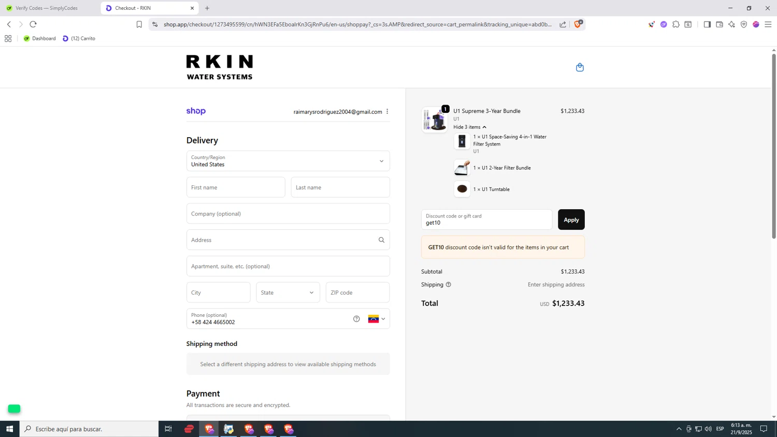777x437 pixels.
Task: Click U1 Space-Saving Water Filter thumbnail
Action: (462, 141)
